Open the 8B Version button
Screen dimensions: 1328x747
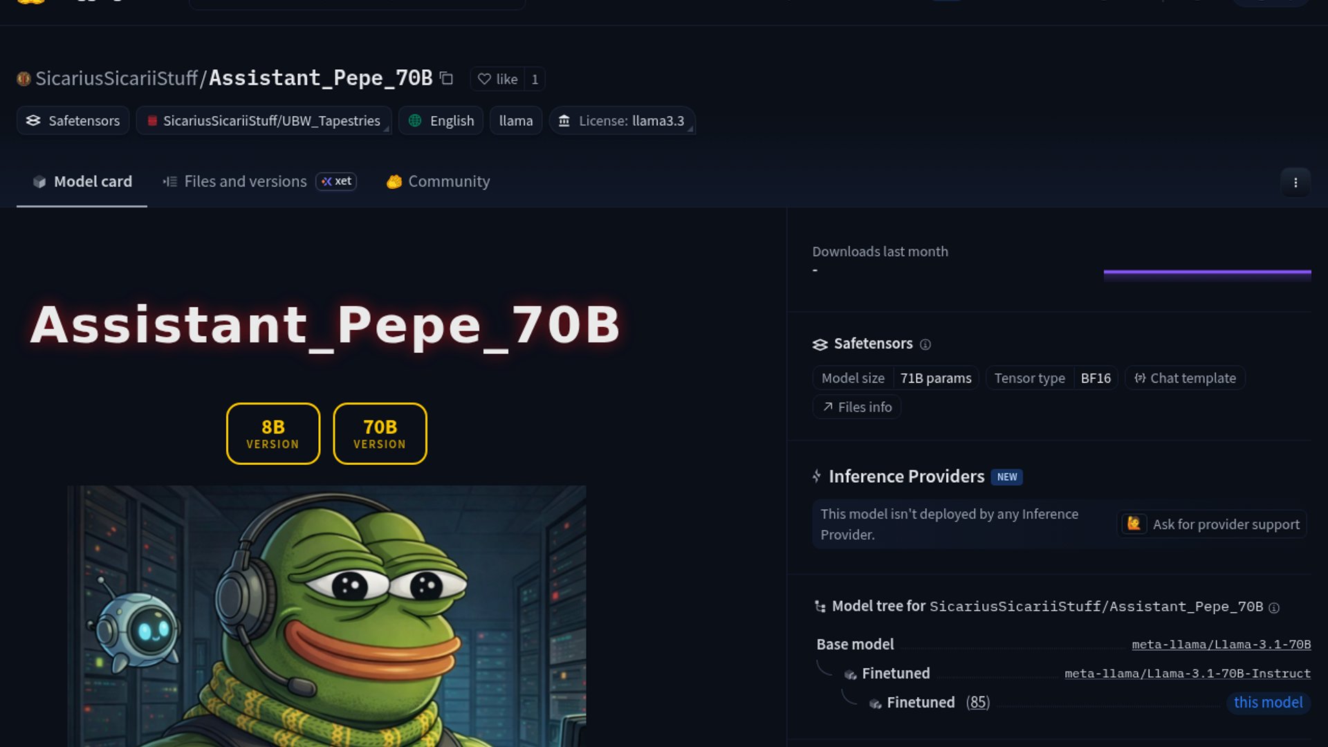tap(273, 434)
